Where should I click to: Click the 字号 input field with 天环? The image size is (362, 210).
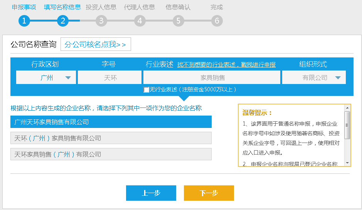pos(109,77)
